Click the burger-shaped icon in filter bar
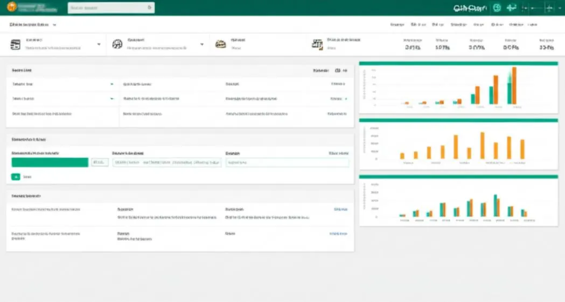 [220, 44]
